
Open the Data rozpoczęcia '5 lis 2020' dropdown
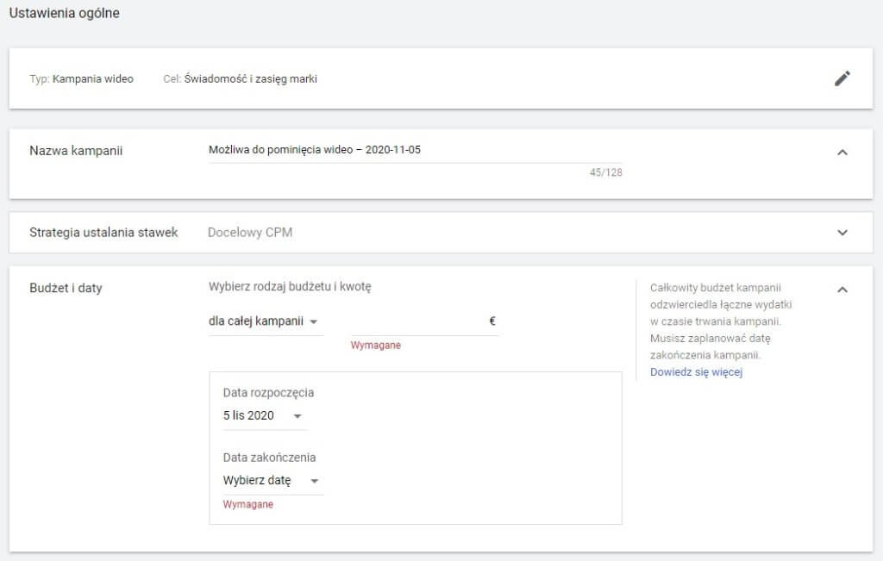pyautogui.click(x=263, y=416)
